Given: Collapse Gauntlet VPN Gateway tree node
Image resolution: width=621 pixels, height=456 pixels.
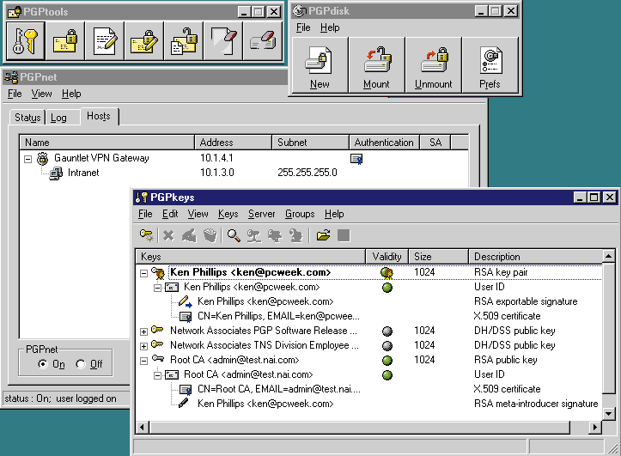Looking at the screenshot, I should coord(27,159).
